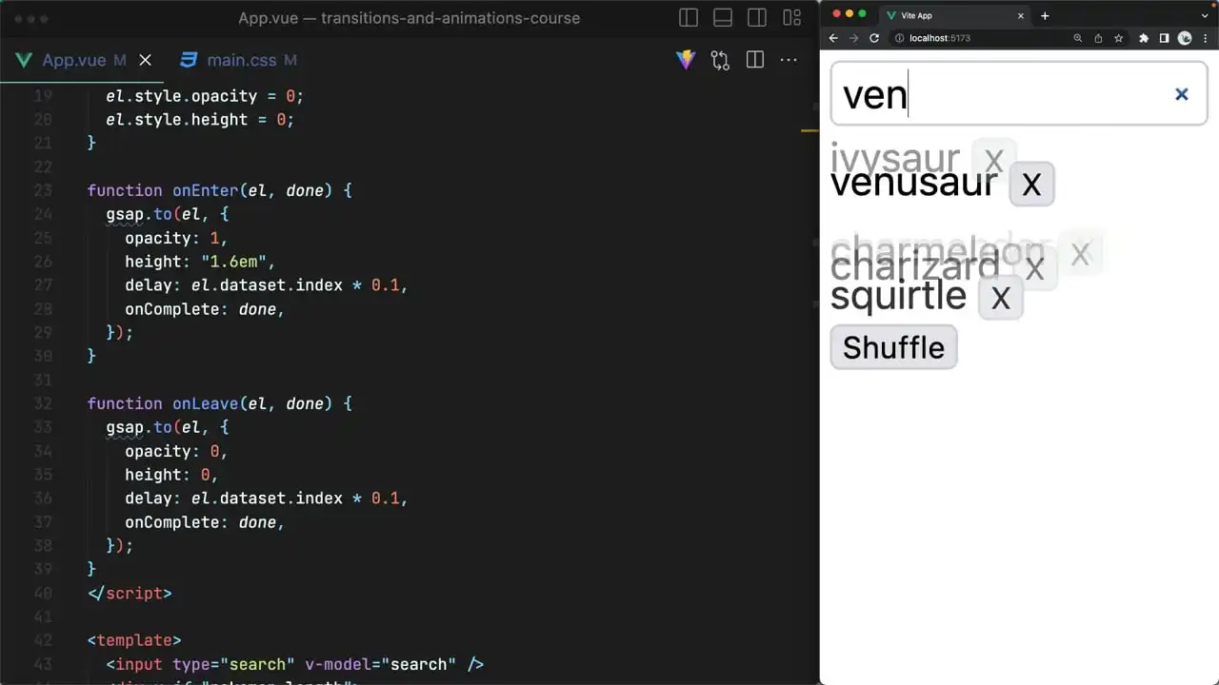The image size is (1219, 685).
Task: Click 'gsap' on line 33
Action: coord(125,427)
